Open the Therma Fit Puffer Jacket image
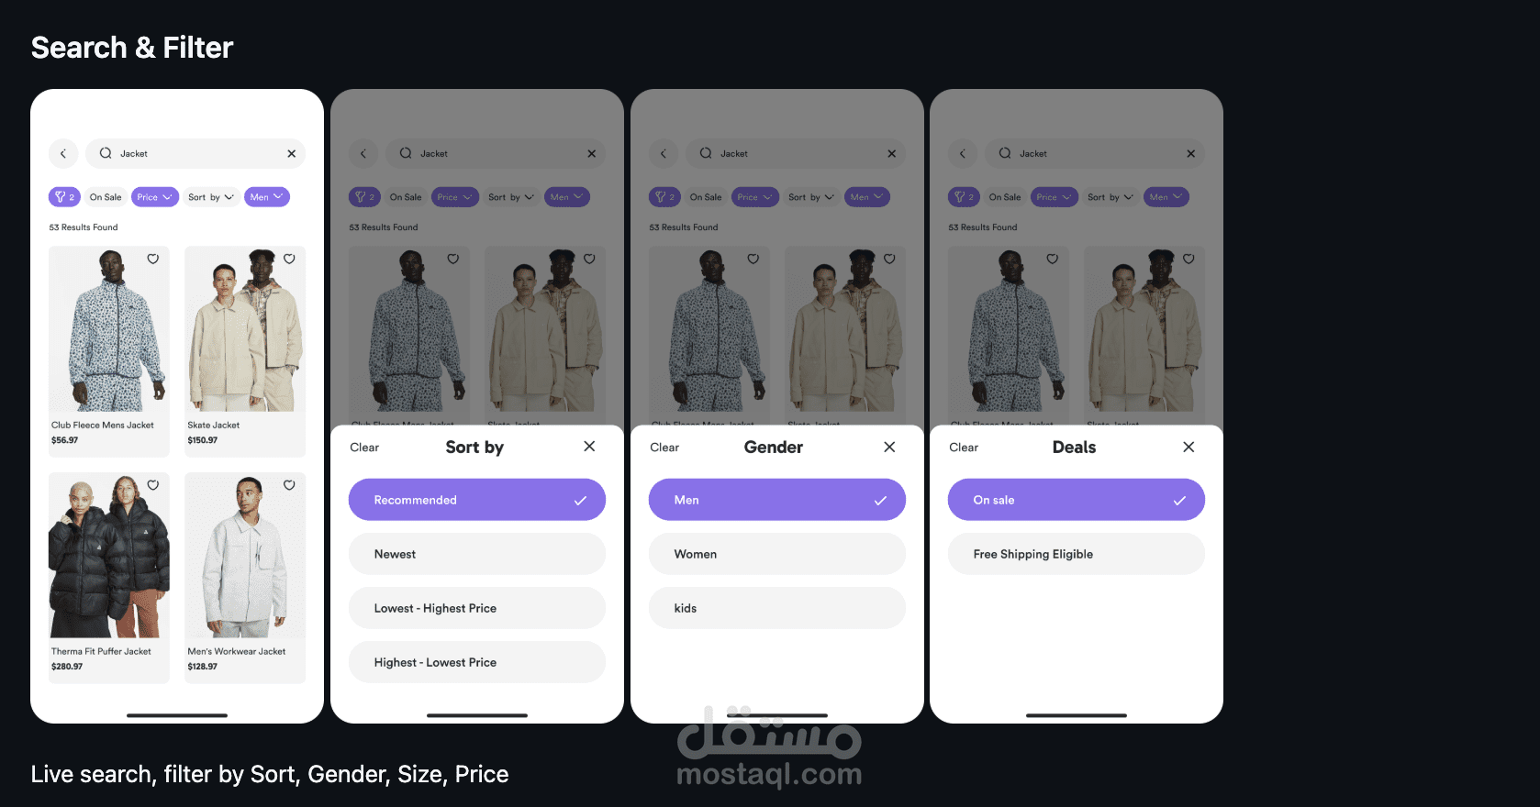This screenshot has width=1540, height=807. 109,555
